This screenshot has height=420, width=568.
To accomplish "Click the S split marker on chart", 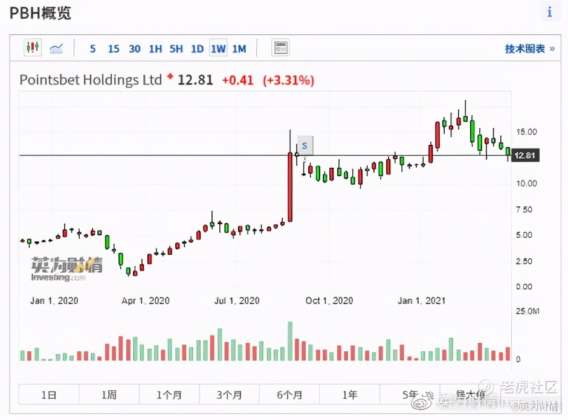I will coord(305,145).
